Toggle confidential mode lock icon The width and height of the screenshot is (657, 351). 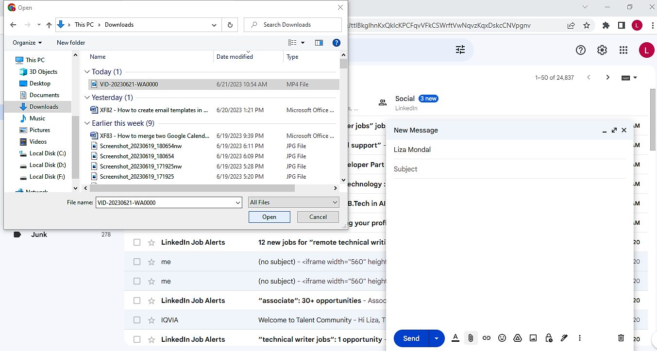549,338
